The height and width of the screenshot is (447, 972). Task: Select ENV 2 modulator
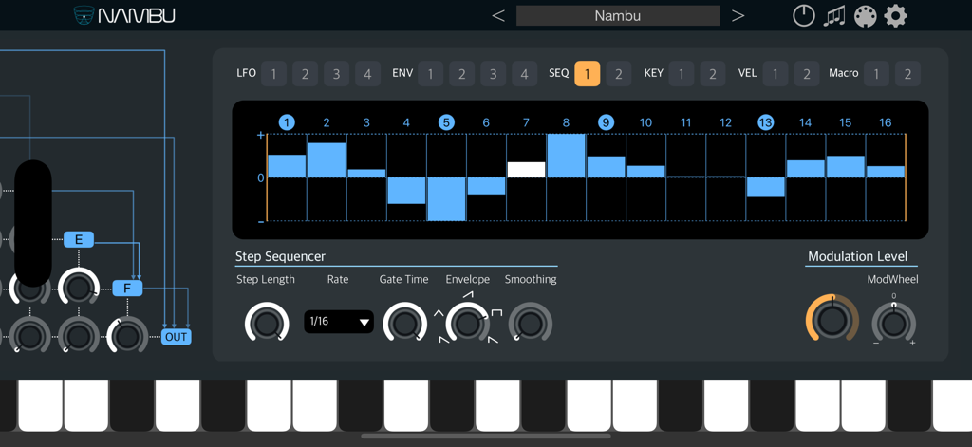point(462,74)
